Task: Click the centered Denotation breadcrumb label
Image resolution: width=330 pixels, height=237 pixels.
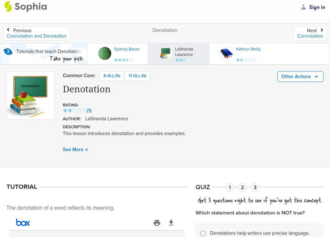Action: pos(165,30)
